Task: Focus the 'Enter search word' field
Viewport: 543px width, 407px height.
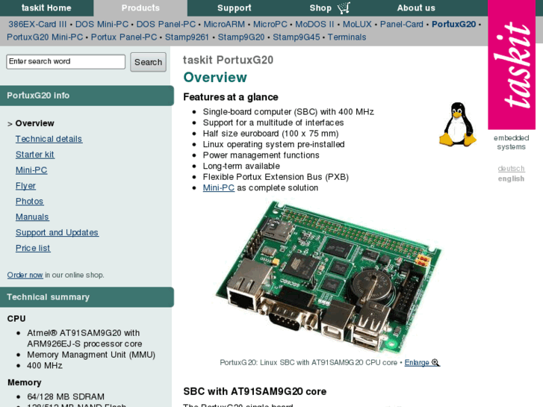Action: point(66,62)
